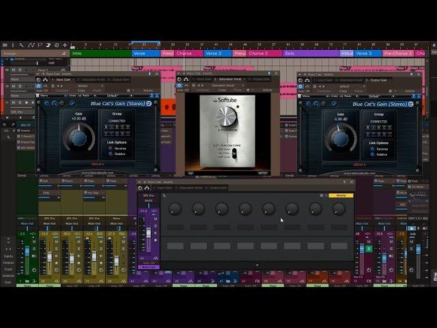This screenshot has width=437, height=328.
Task: Show Outputs in console side panel
Action: click(x=8, y=262)
